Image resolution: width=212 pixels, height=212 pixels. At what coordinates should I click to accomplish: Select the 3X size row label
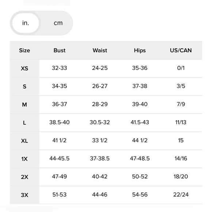[24, 195]
